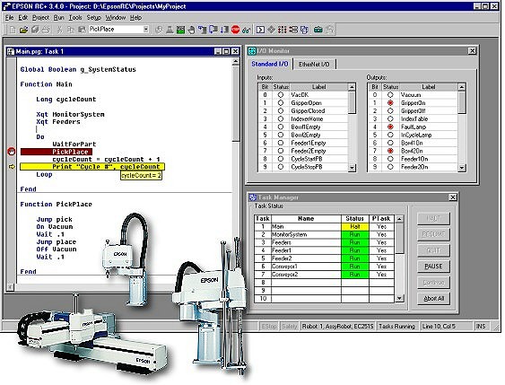Image resolution: width=505 pixels, height=385 pixels.
Task: Open the Run menu
Action: (58, 18)
